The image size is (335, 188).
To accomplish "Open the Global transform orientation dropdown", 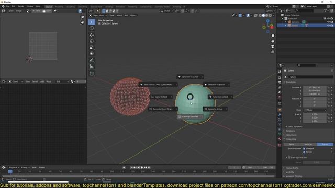I will (x=167, y=11).
